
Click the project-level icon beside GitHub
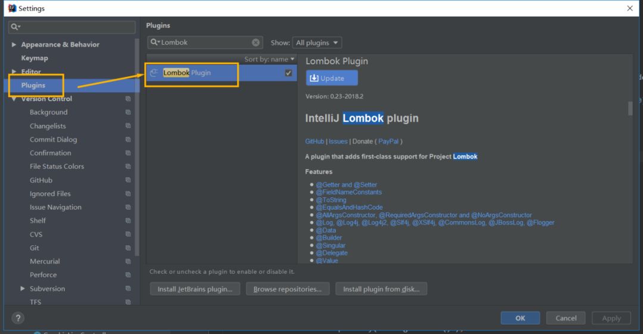point(128,180)
